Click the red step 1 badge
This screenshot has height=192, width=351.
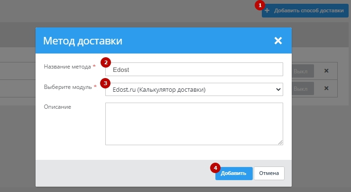259,5
